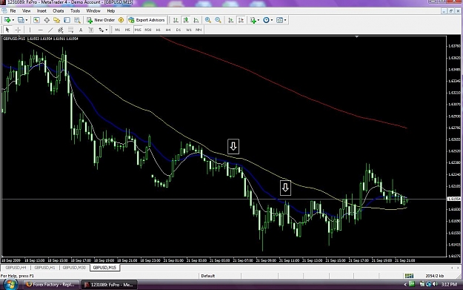Screen dimensions: 463x290
Task: Click the New Order button
Action: [101, 20]
